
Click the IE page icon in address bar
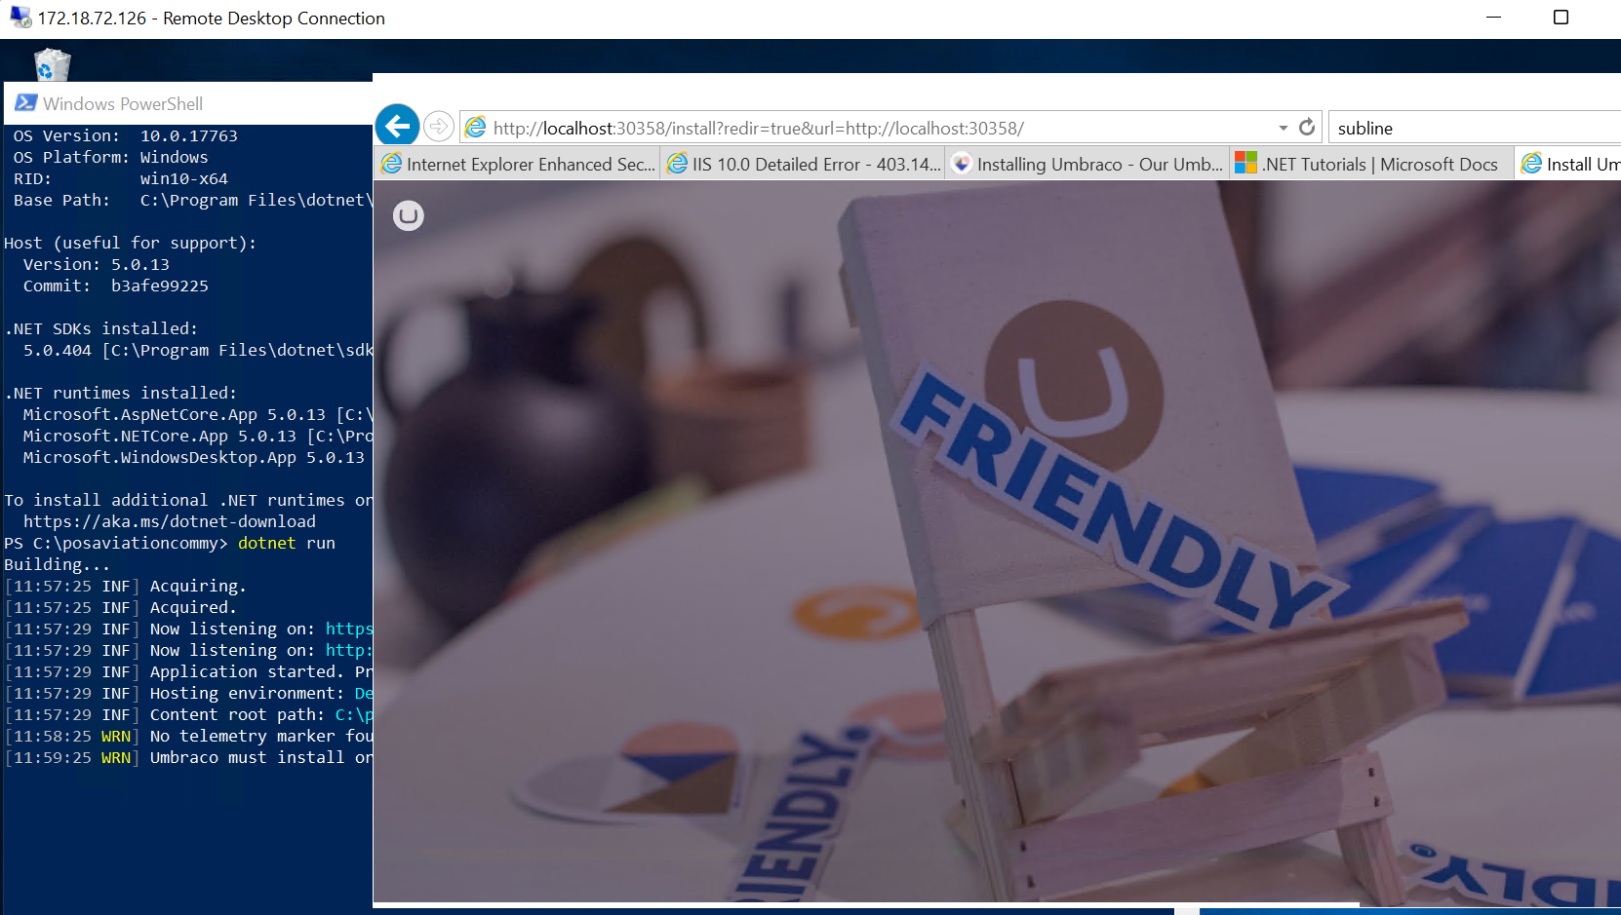tap(476, 128)
